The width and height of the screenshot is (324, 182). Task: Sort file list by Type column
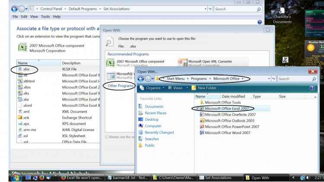click(x=264, y=96)
